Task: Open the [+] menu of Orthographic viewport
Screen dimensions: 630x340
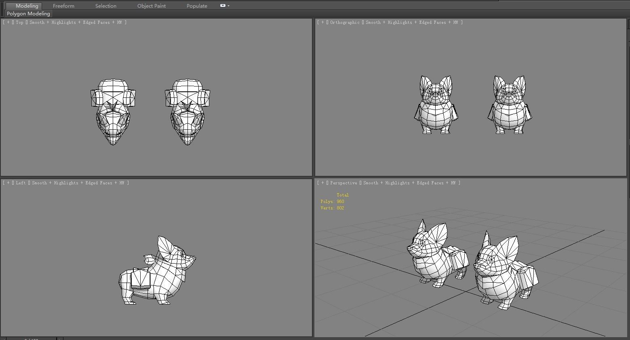Action: (322, 22)
